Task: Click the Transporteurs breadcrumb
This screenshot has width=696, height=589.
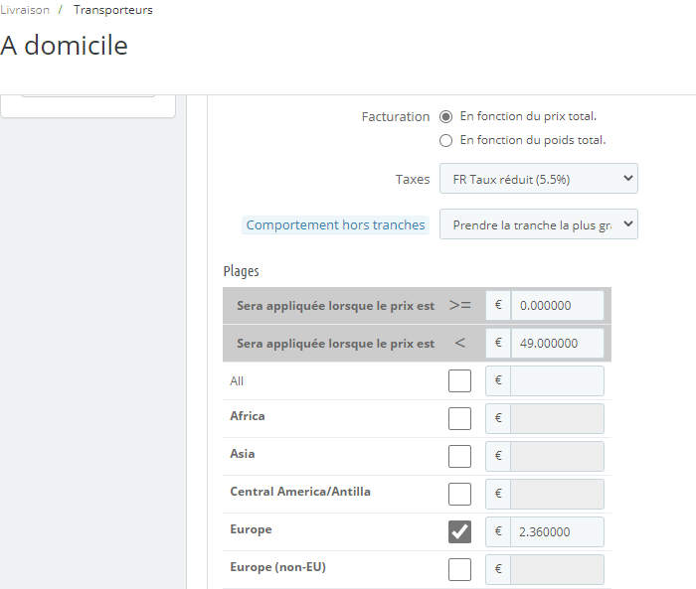Action: pos(112,10)
